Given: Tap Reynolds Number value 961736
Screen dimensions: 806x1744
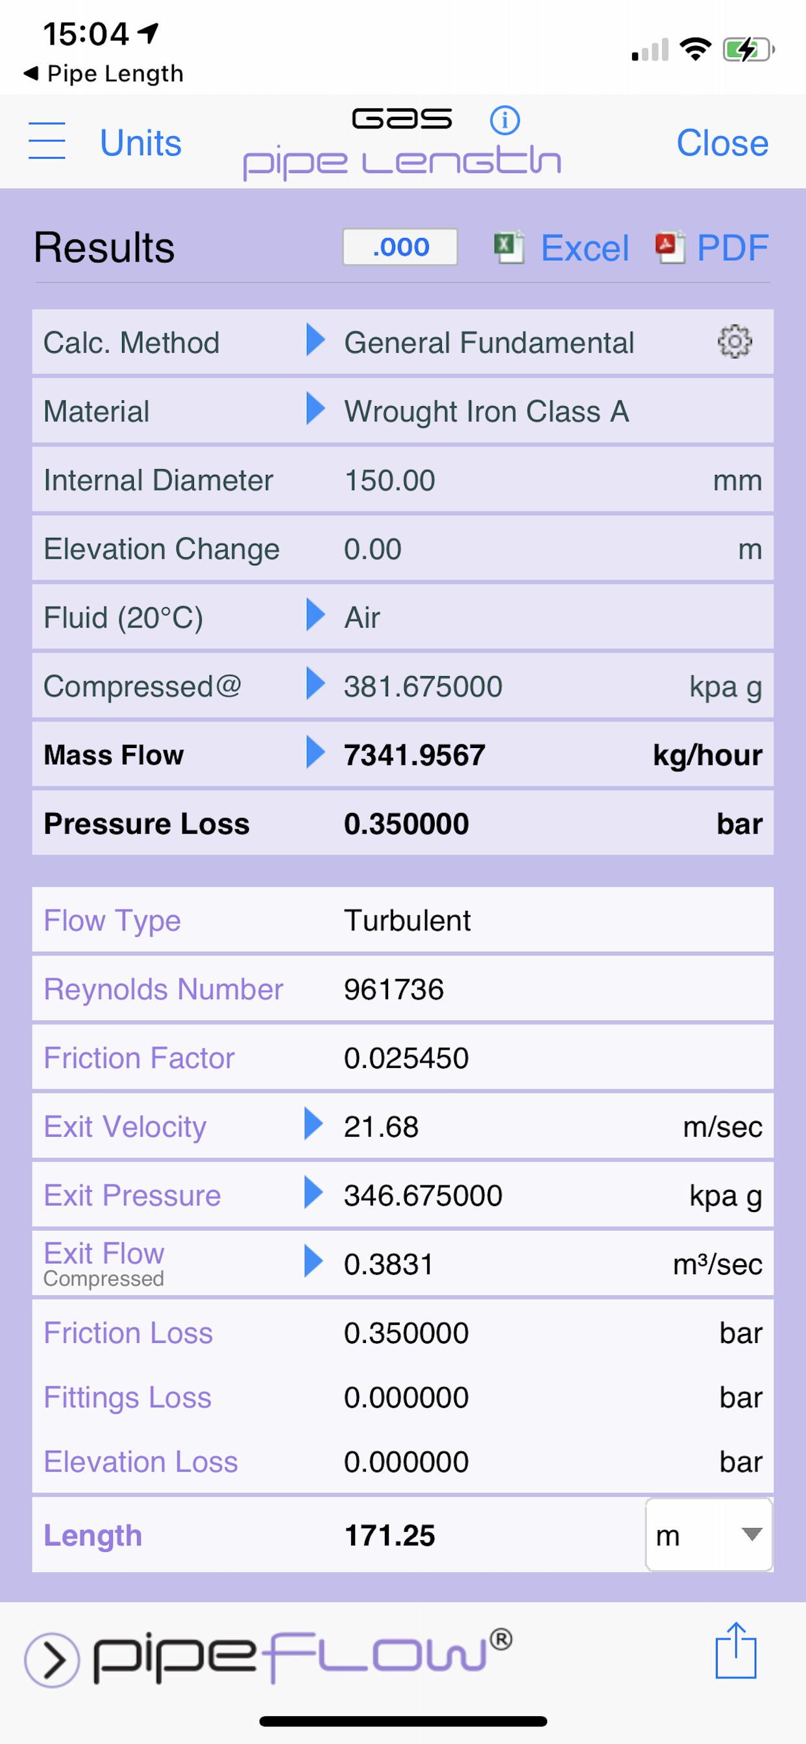Looking at the screenshot, I should [x=393, y=989].
